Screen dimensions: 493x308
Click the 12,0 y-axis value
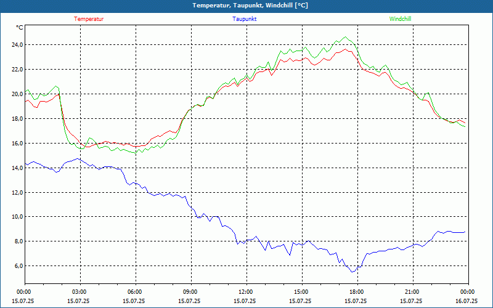click(x=18, y=192)
